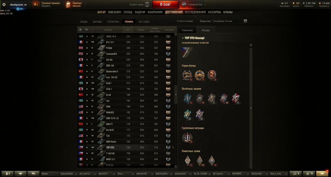Expand the TVP VTU row arrow
Viewport: 331px width, 177px height.
(173, 148)
